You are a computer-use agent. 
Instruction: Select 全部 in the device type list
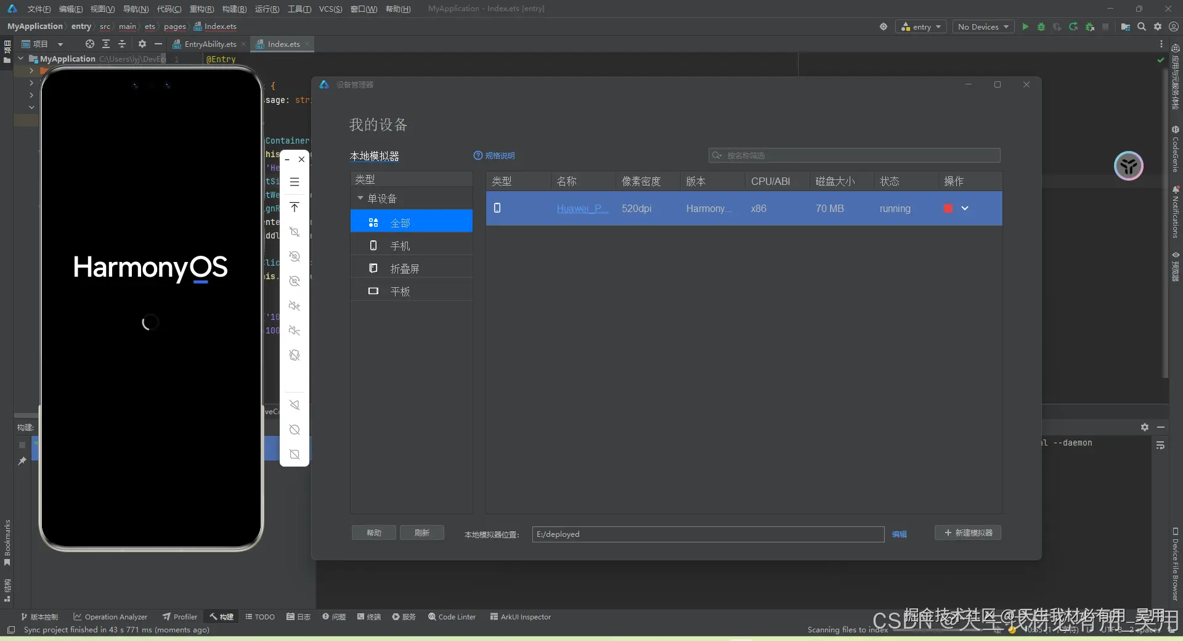[412, 222]
